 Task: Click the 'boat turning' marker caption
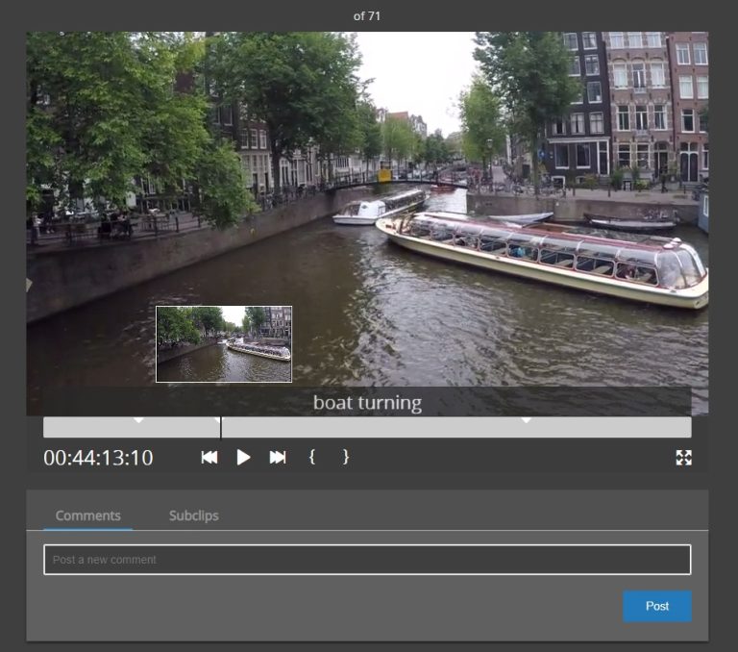tap(367, 402)
